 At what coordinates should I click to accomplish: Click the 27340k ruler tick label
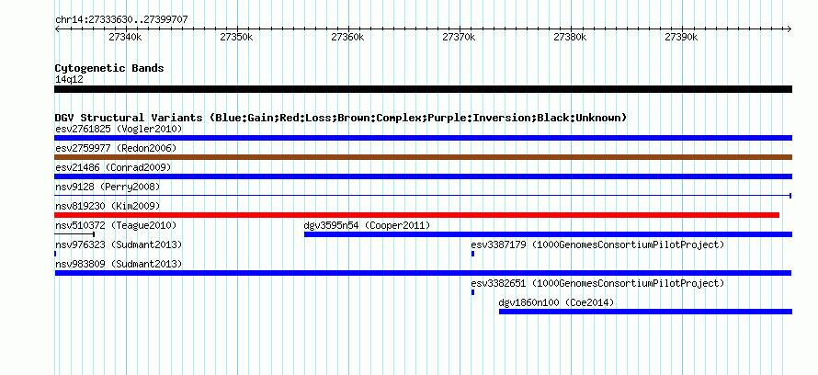(x=125, y=37)
